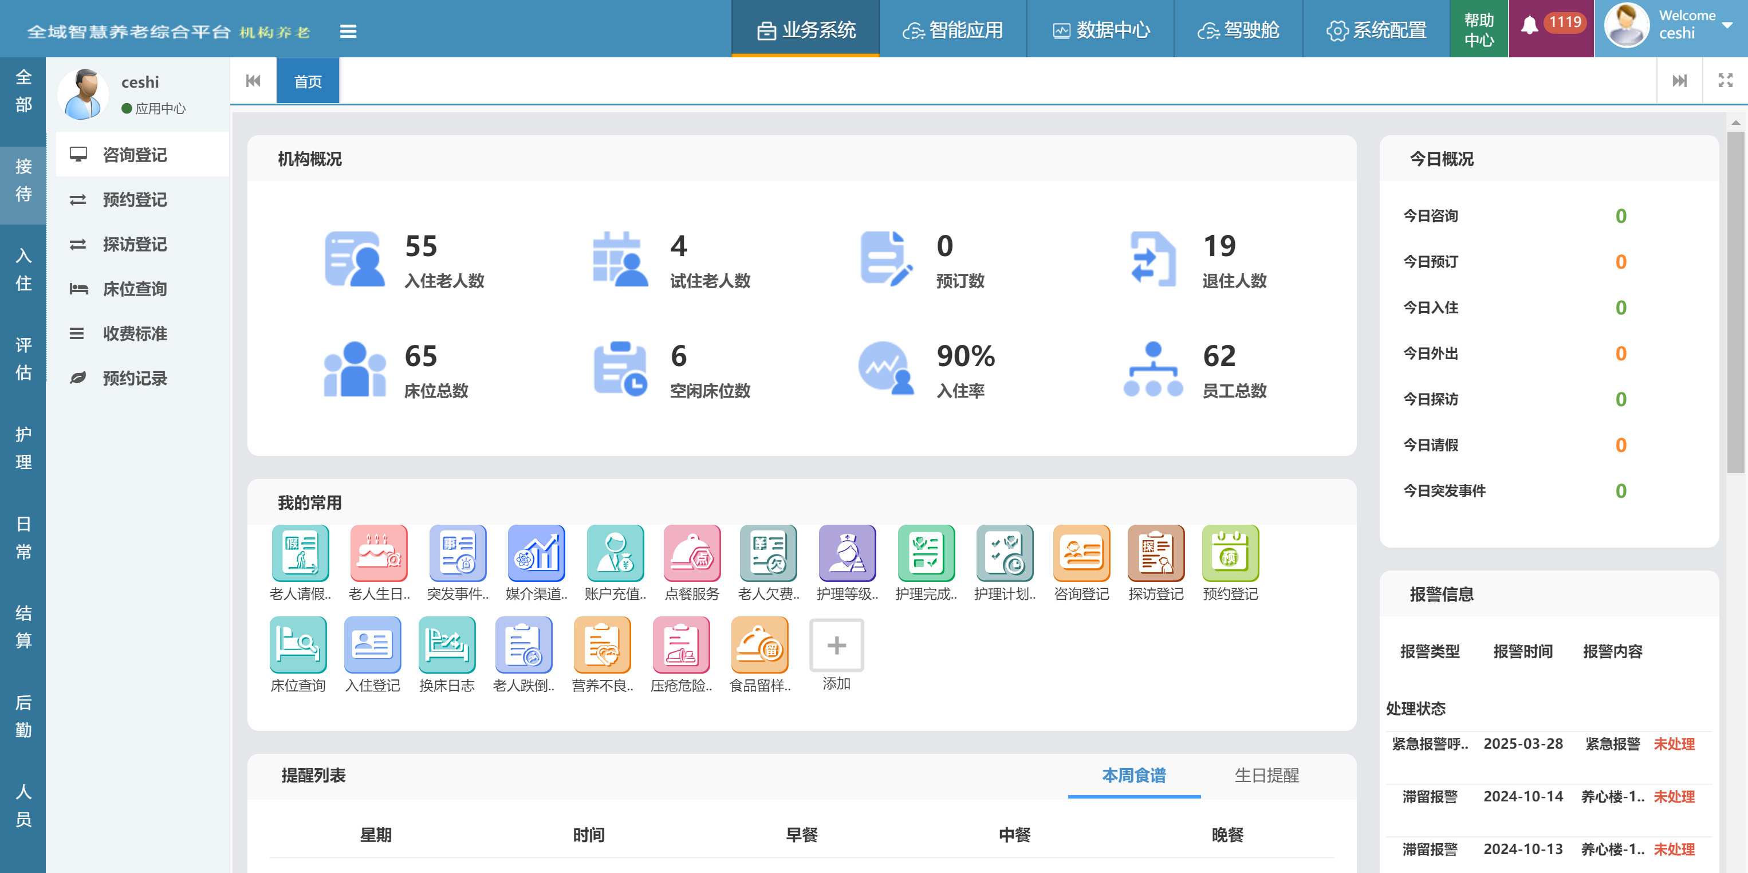The height and width of the screenshot is (873, 1748).
Task: Open 床位查询 in the sidebar menu
Action: pyautogui.click(x=143, y=289)
